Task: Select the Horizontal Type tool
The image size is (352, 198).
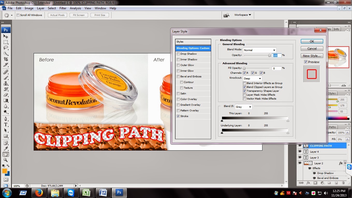Action: pyautogui.click(x=6, y=125)
